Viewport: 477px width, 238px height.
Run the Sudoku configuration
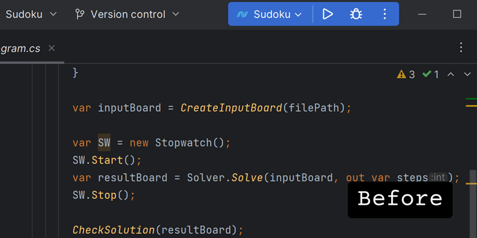327,14
